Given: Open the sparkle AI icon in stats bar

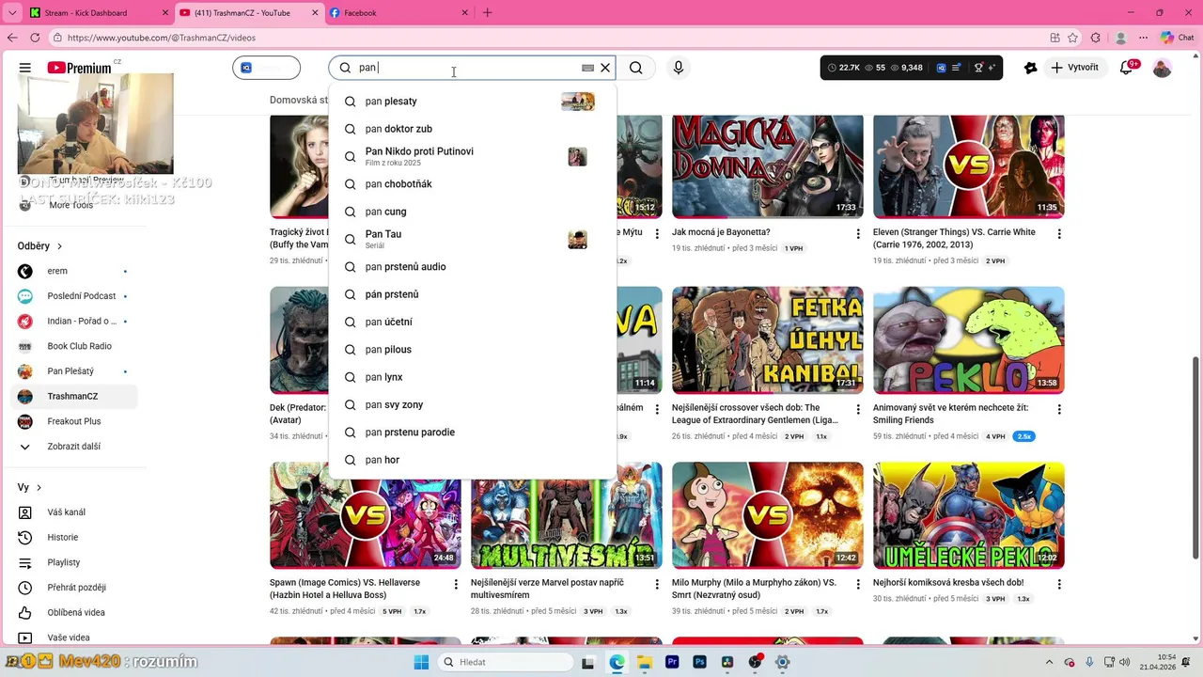Looking at the screenshot, I should click(992, 68).
